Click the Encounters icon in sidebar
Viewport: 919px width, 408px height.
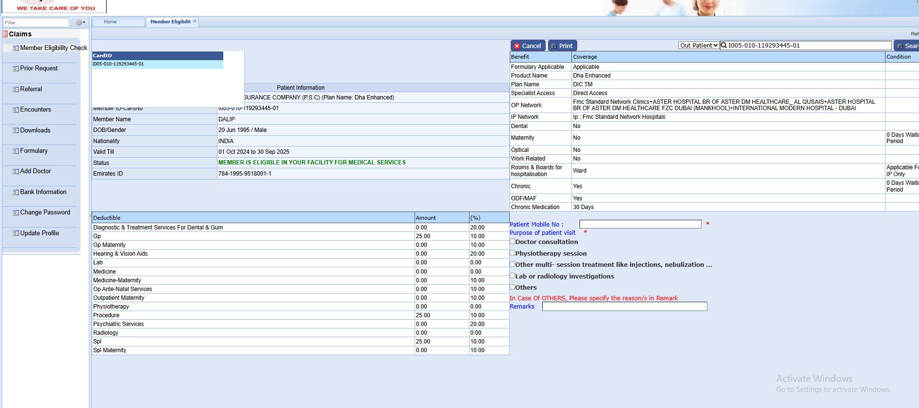tap(16, 110)
